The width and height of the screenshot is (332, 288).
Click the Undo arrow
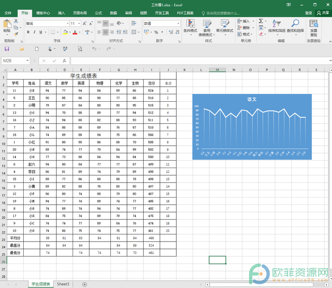click(x=94, y=49)
